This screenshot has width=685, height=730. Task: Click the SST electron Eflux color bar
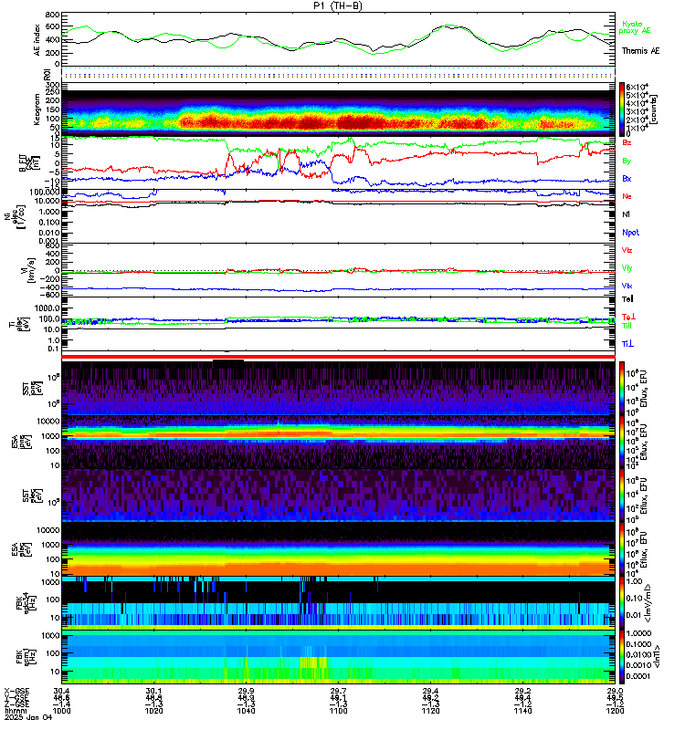coord(622,495)
